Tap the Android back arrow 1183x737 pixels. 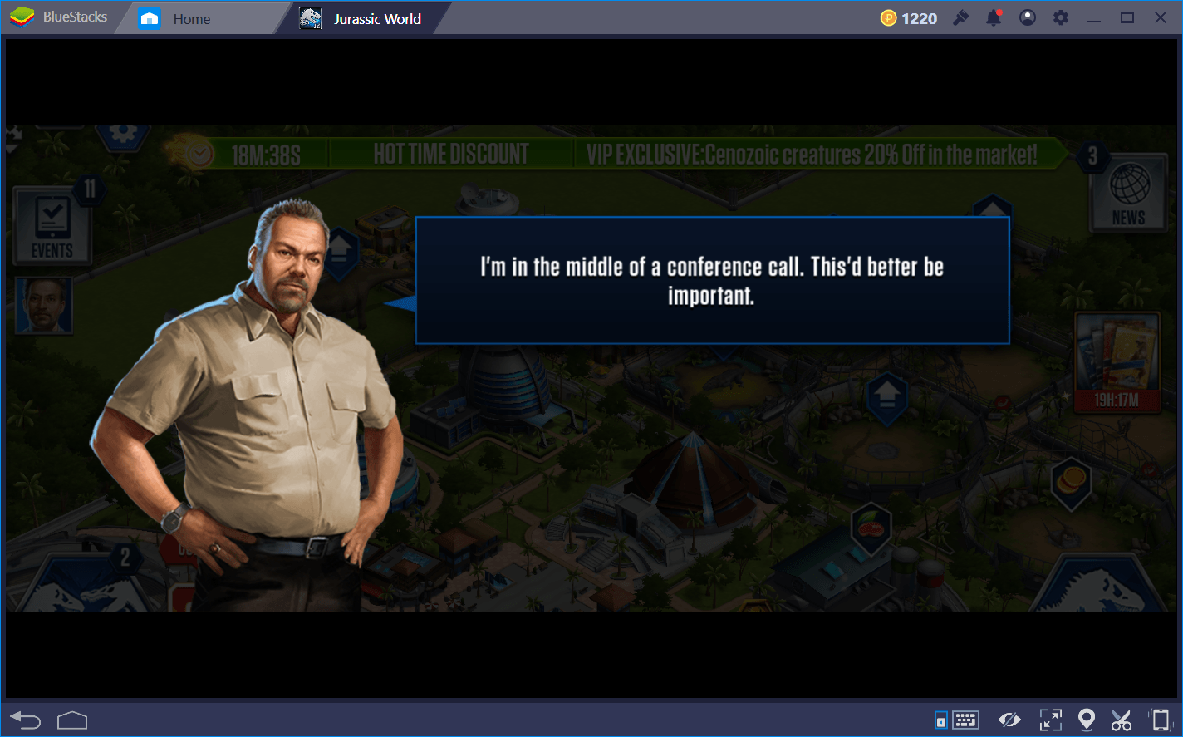[25, 720]
